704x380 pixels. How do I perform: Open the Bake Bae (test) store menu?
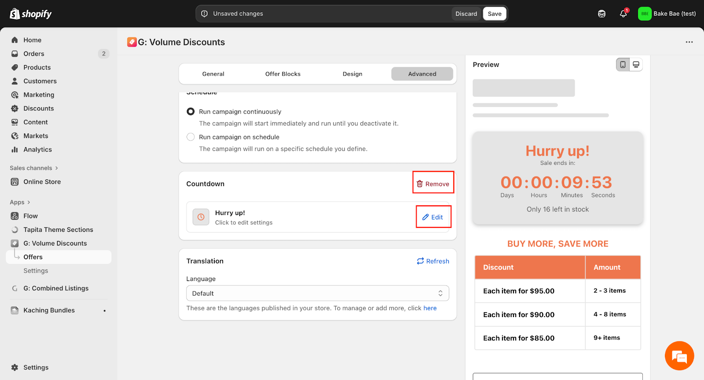[x=667, y=14]
